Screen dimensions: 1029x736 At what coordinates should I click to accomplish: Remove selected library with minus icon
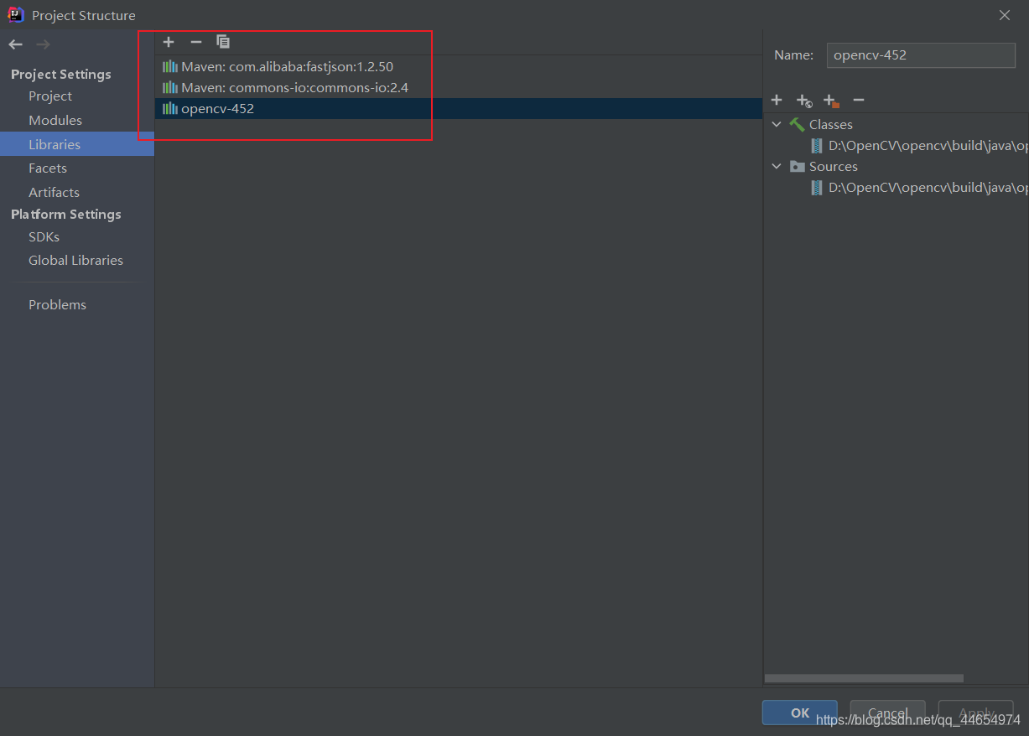[196, 42]
